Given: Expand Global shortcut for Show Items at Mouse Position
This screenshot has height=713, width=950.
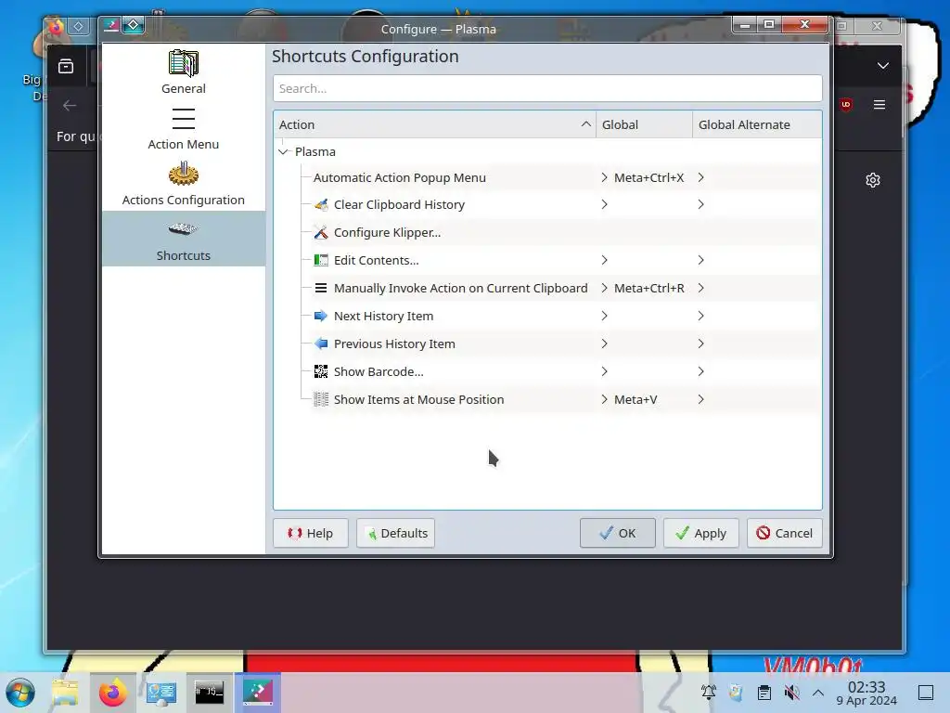Looking at the screenshot, I should tap(604, 399).
